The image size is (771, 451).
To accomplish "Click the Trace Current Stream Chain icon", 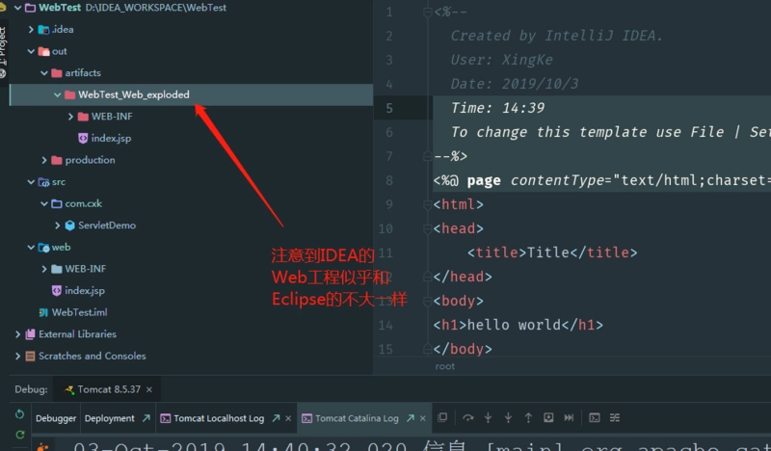I will tap(616, 418).
